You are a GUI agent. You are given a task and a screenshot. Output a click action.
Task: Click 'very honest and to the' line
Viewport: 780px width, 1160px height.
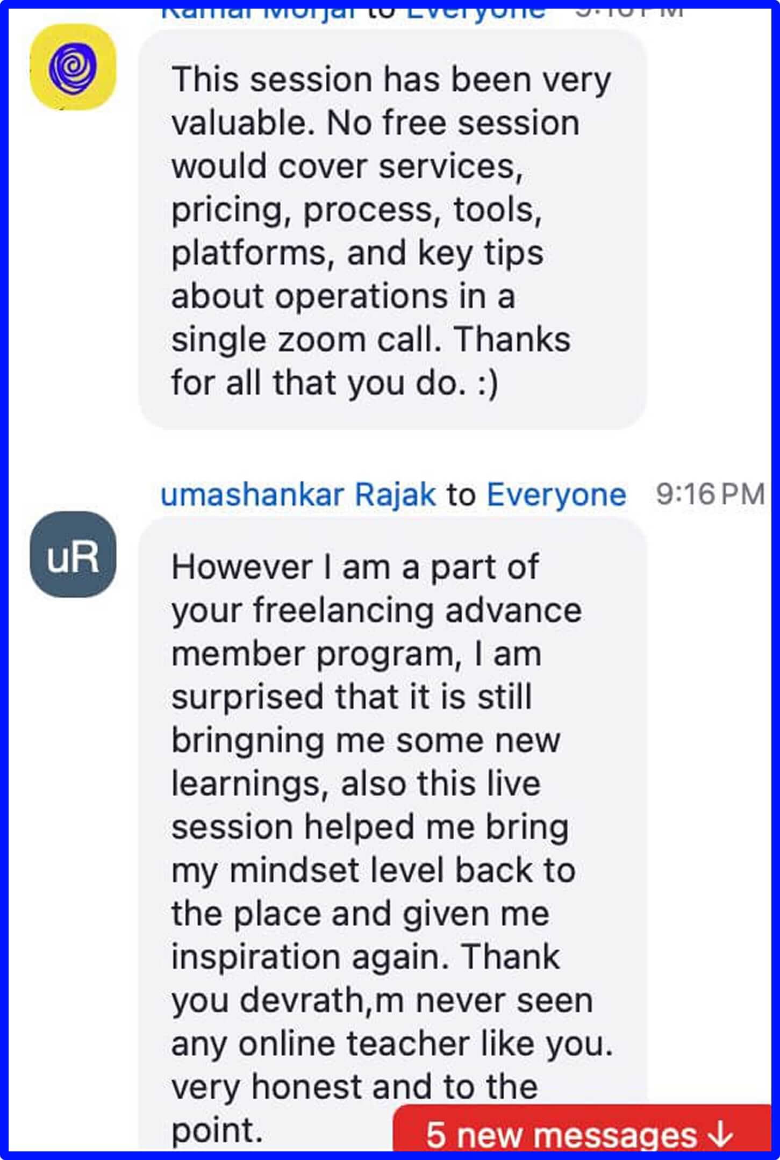point(354,1086)
